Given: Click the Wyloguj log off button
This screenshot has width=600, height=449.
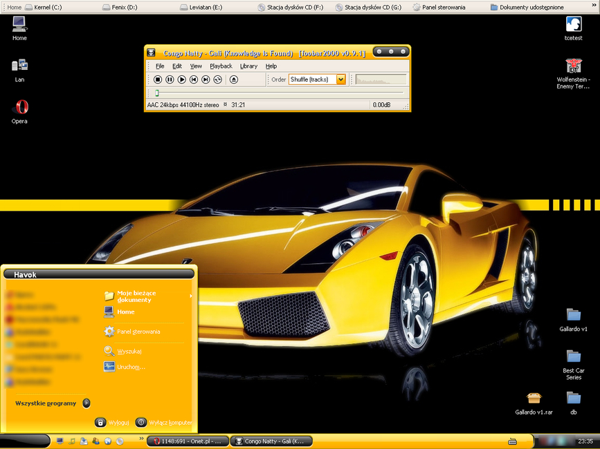Looking at the screenshot, I should pyautogui.click(x=112, y=422).
